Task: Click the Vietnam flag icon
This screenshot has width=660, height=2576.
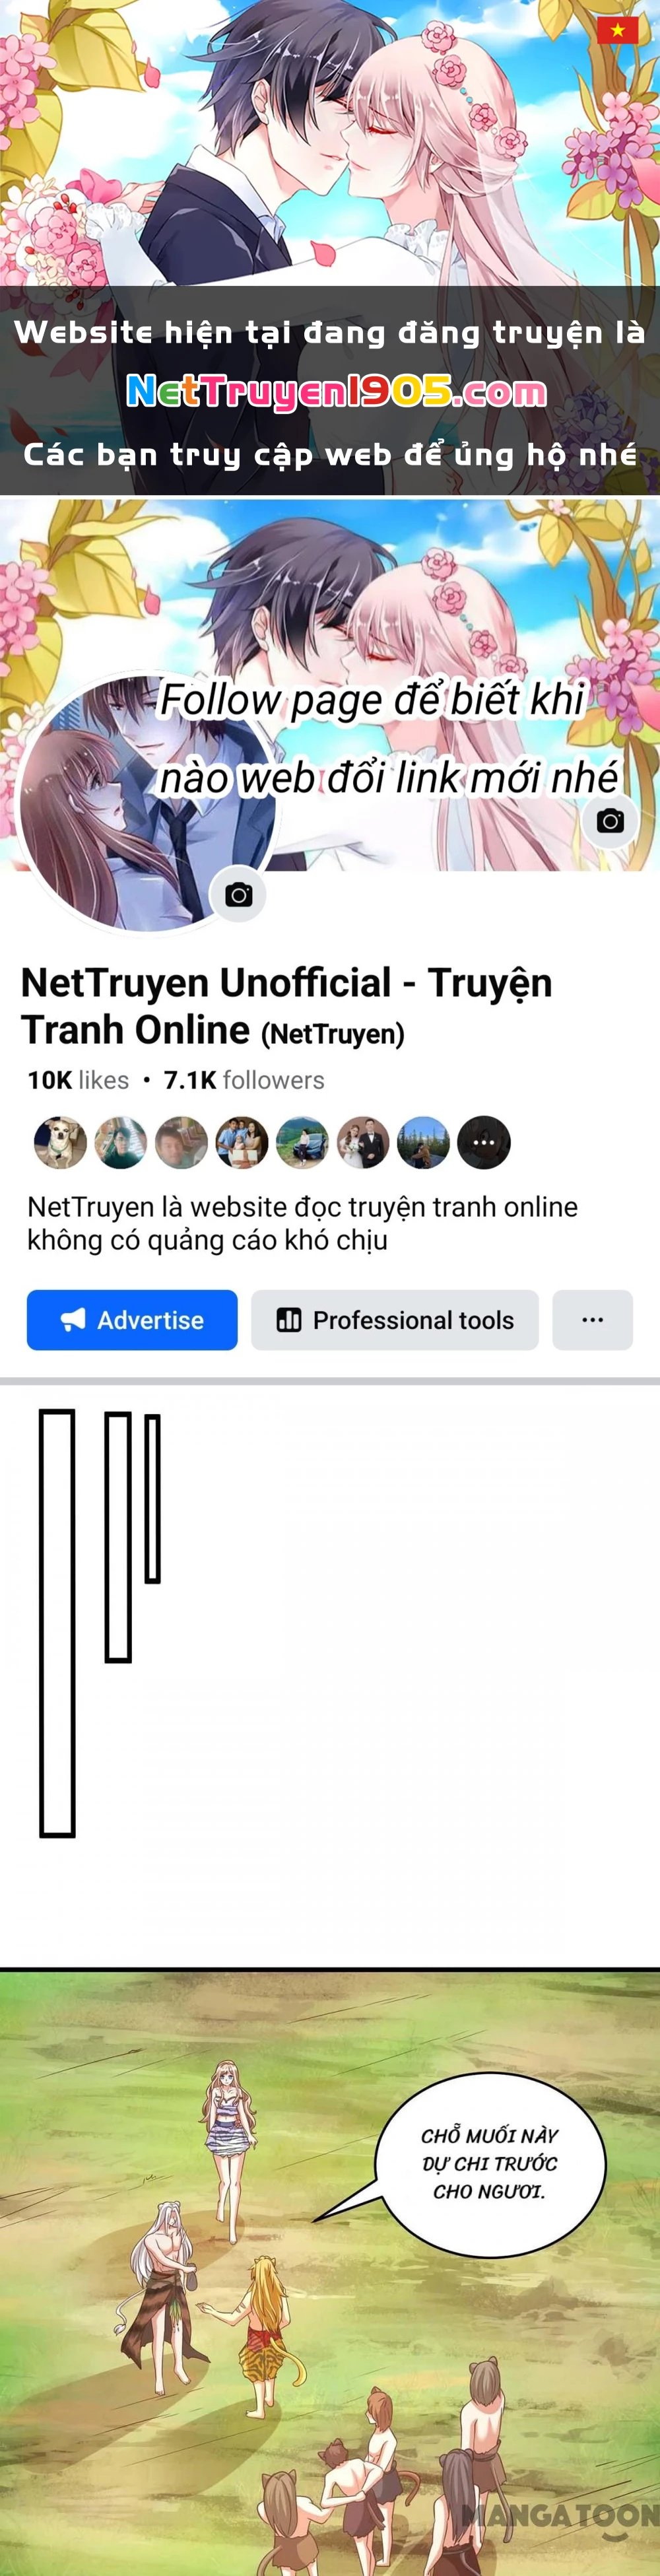Action: (x=618, y=30)
